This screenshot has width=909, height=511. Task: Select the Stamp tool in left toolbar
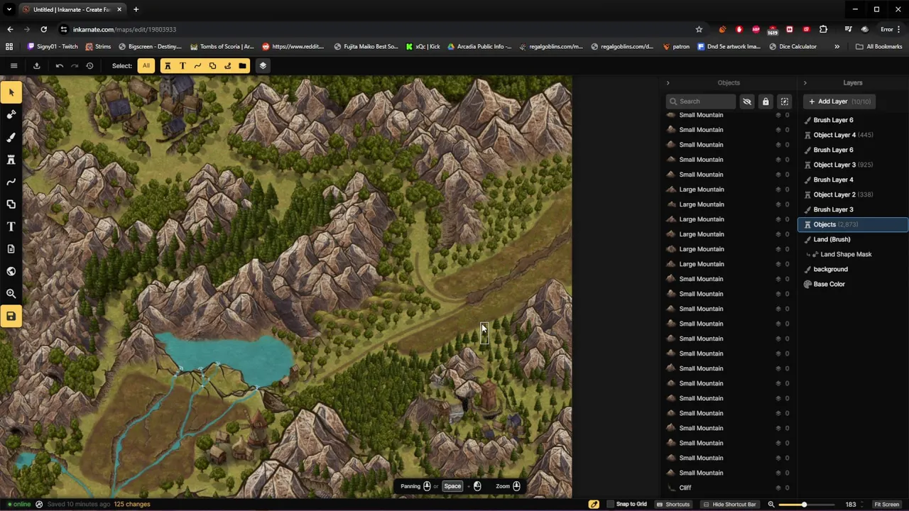click(11, 114)
